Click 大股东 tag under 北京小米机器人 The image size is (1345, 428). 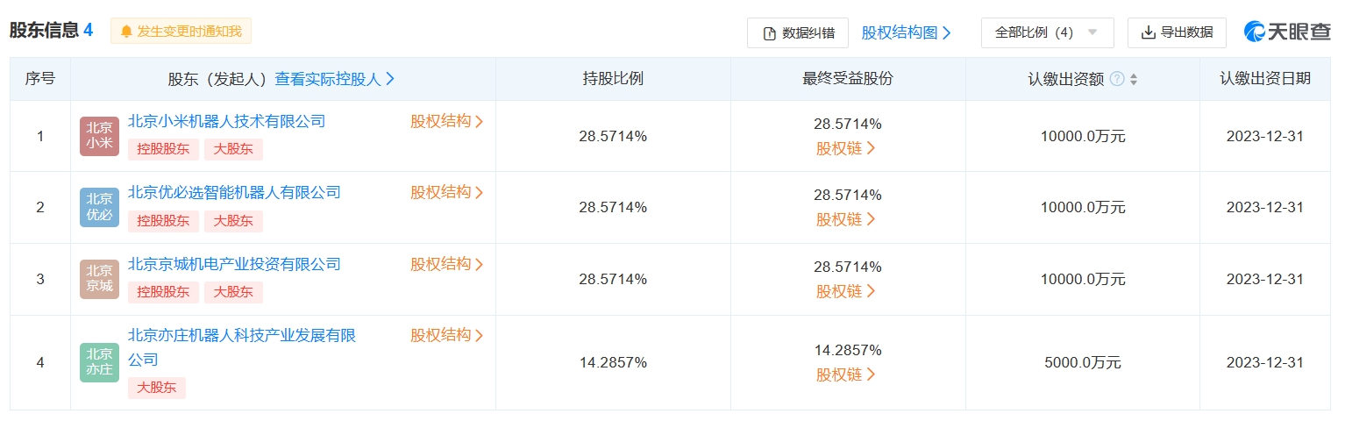click(x=233, y=149)
